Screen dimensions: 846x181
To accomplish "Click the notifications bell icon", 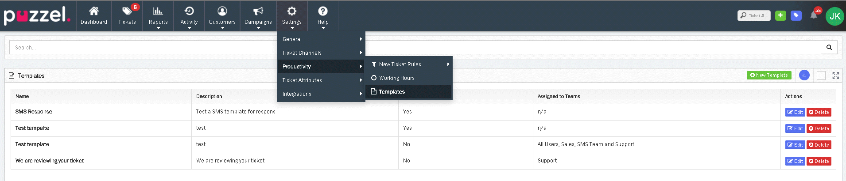I will tap(814, 15).
